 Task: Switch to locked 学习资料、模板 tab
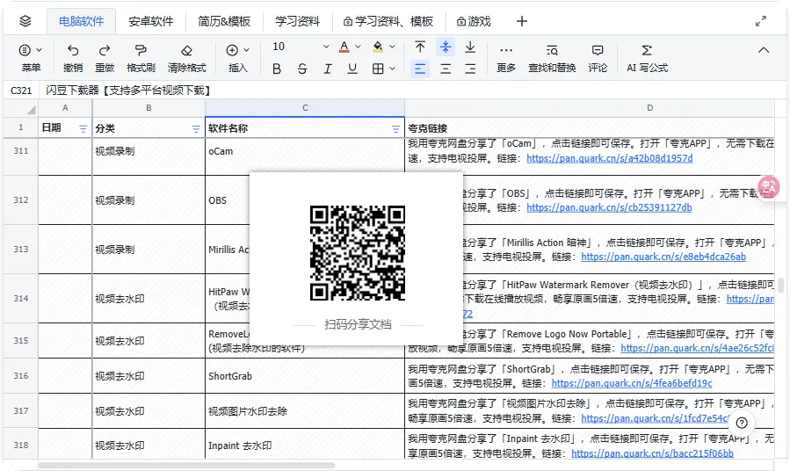point(388,21)
